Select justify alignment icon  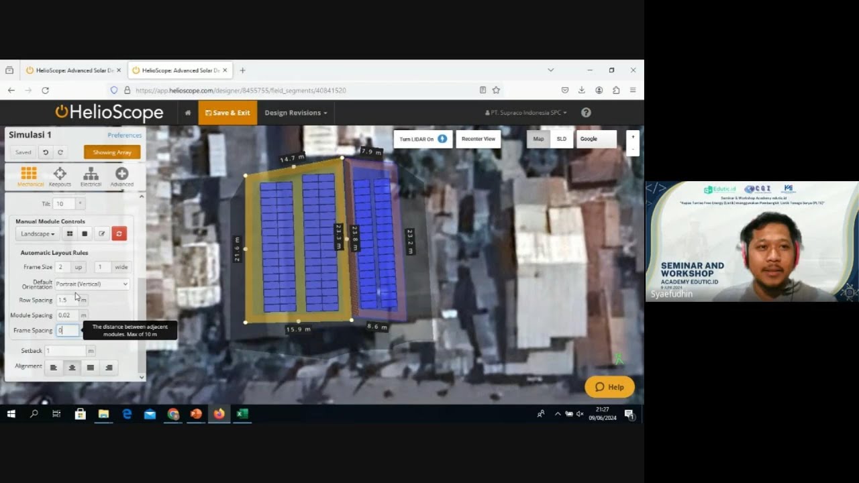click(x=90, y=368)
